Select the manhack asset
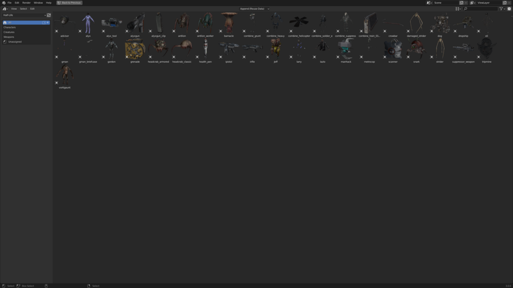Screen dimensions: 513x288 [x=346, y=50]
